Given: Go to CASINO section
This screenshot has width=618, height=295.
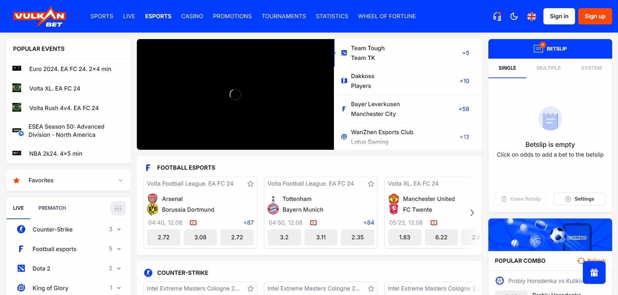Looking at the screenshot, I should 192,16.
